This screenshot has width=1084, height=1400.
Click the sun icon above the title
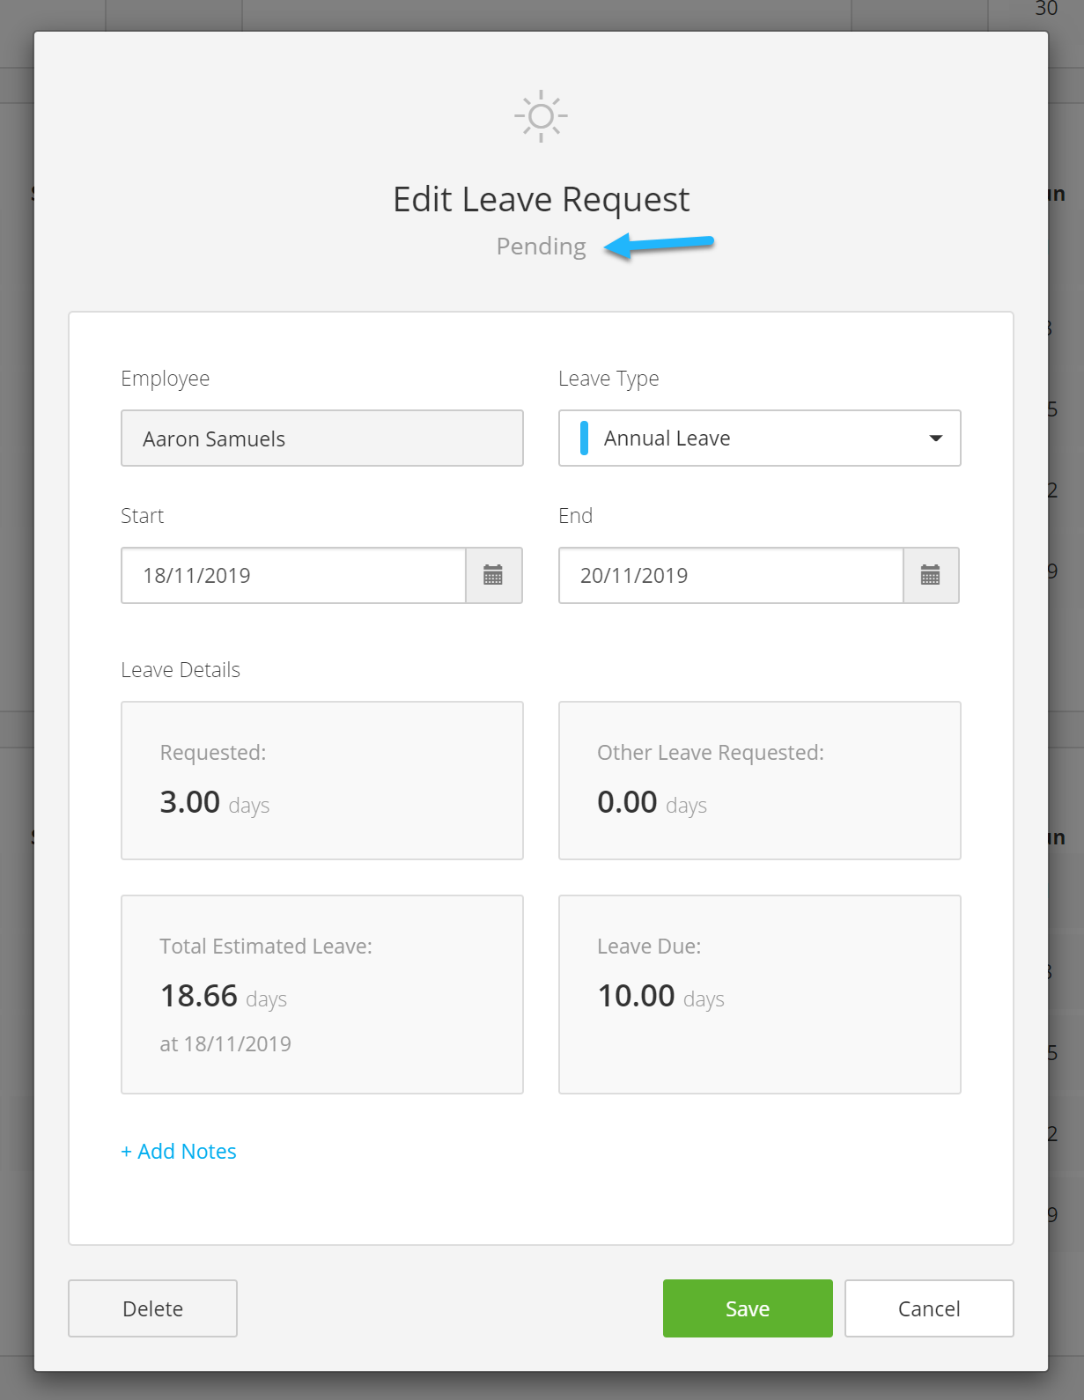[x=541, y=116]
